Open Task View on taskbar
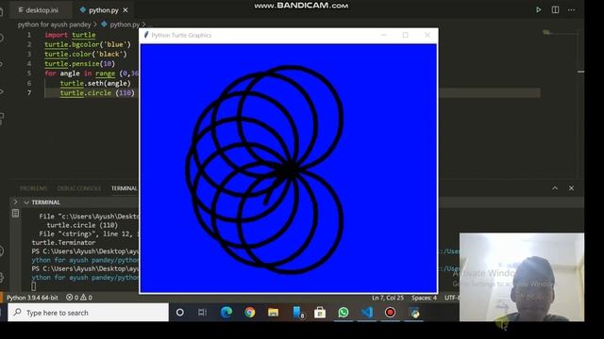Screen dimensions: 604x339 (202, 313)
